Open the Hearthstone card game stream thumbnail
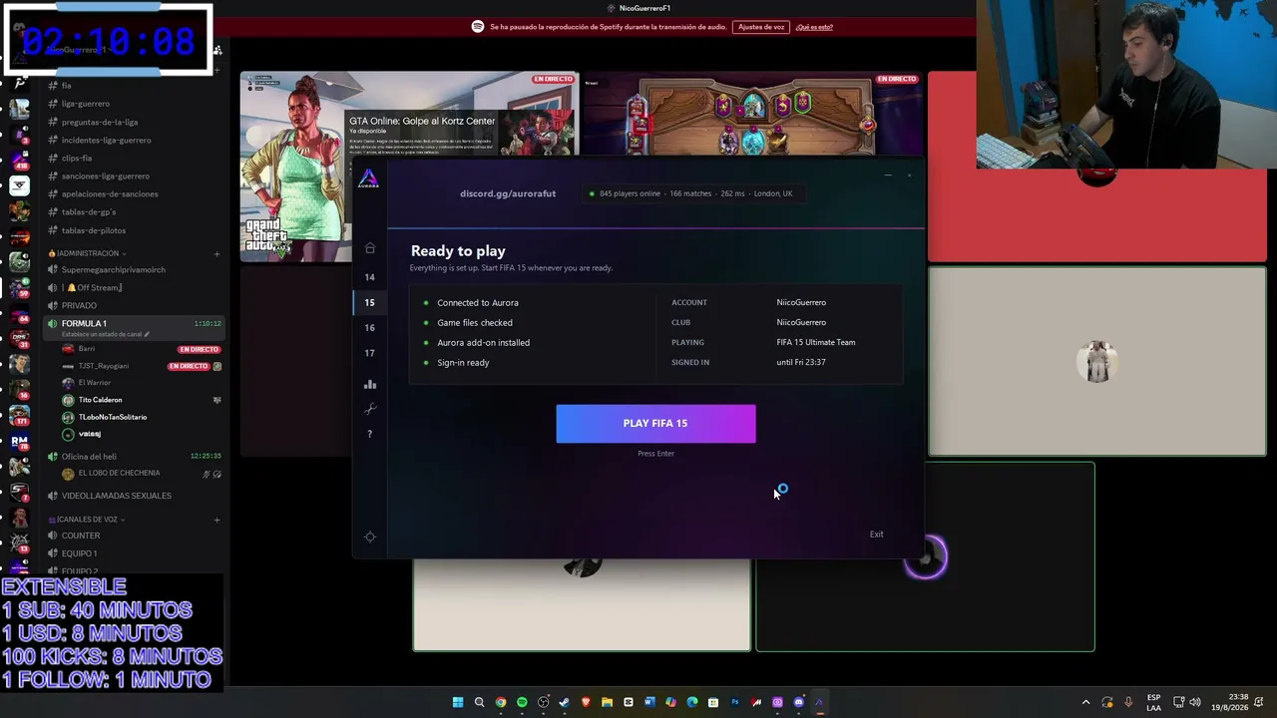The image size is (1277, 718). tap(752, 115)
